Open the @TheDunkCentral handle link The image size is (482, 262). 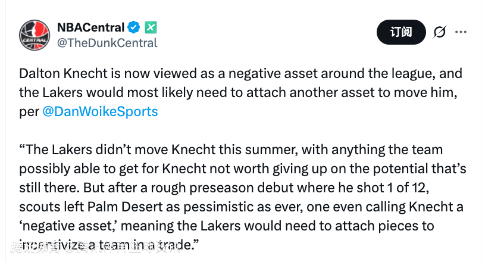point(107,43)
